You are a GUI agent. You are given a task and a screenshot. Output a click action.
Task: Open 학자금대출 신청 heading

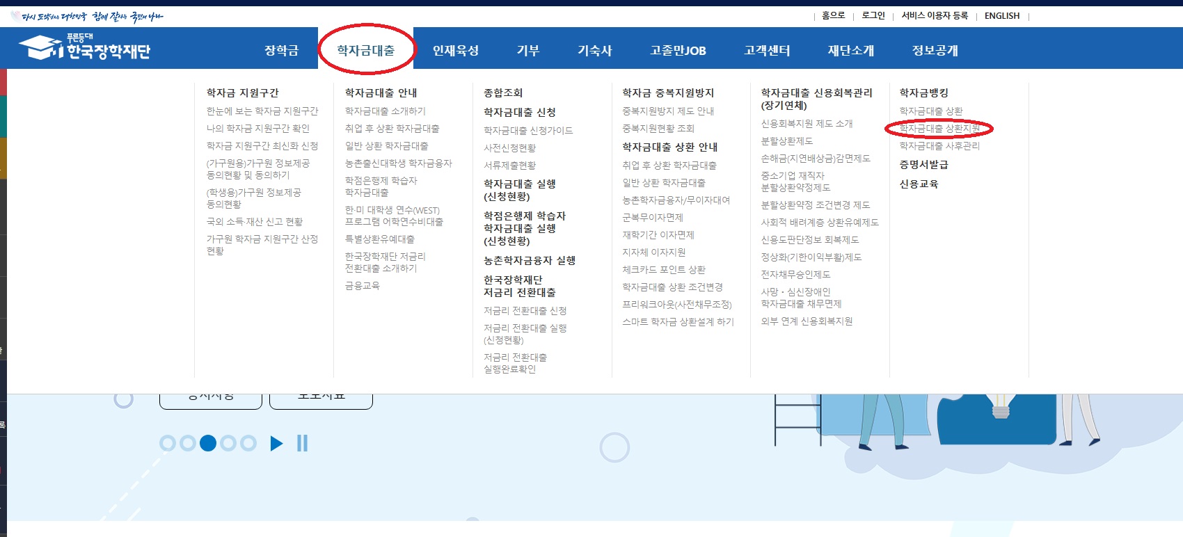[x=519, y=112]
